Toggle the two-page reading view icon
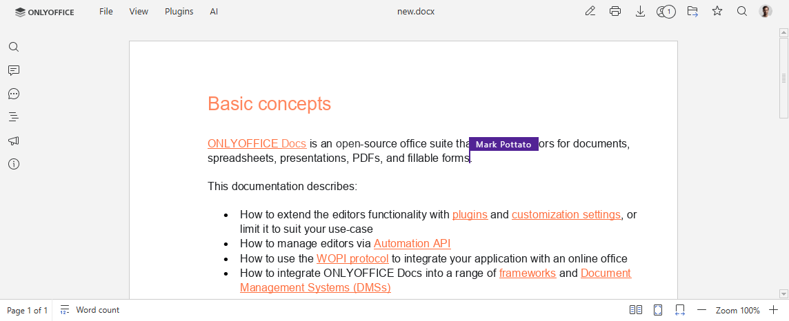This screenshot has width=789, height=321. (636, 310)
